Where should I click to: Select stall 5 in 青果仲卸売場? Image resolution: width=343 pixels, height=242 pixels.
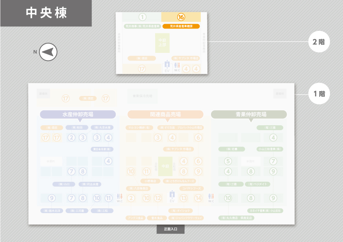pos(228,161)
